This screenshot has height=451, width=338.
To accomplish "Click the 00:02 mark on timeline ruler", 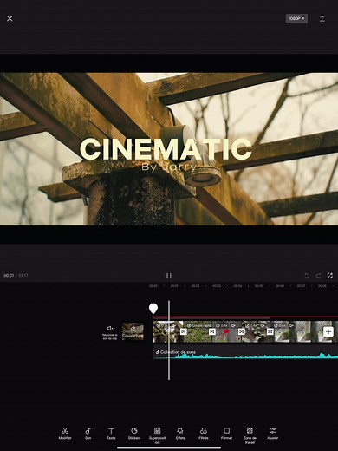I will coord(196,286).
